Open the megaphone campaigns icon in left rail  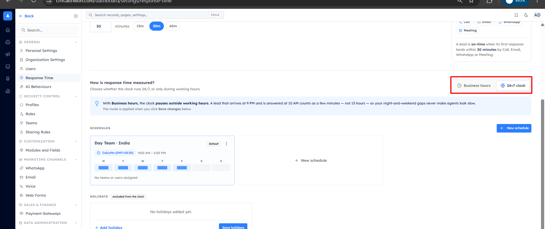pos(8,54)
